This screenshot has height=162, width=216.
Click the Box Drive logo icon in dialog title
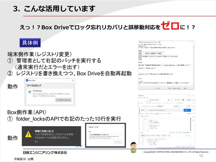click(27, 80)
